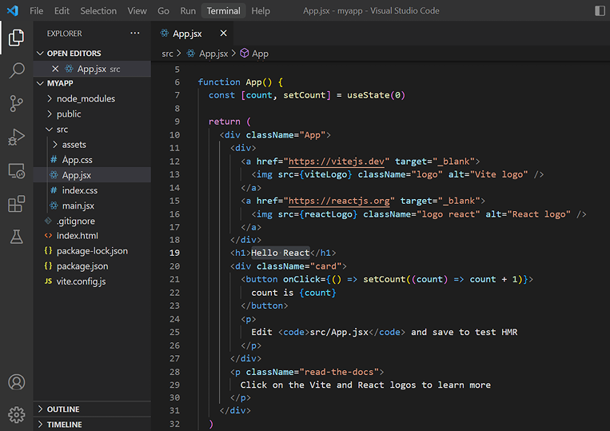This screenshot has width=610, height=431.
Task: Open the Terminal menu
Action: click(223, 11)
